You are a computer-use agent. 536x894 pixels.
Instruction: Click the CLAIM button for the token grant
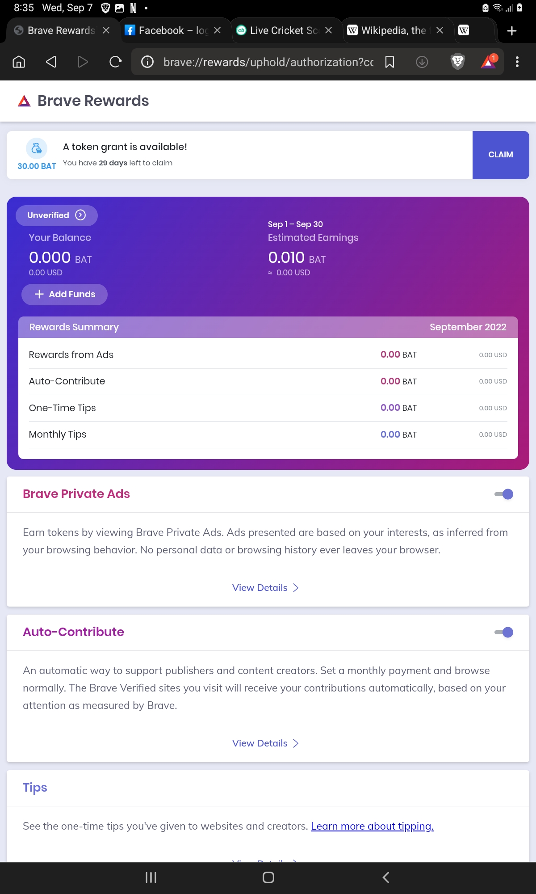tap(501, 155)
